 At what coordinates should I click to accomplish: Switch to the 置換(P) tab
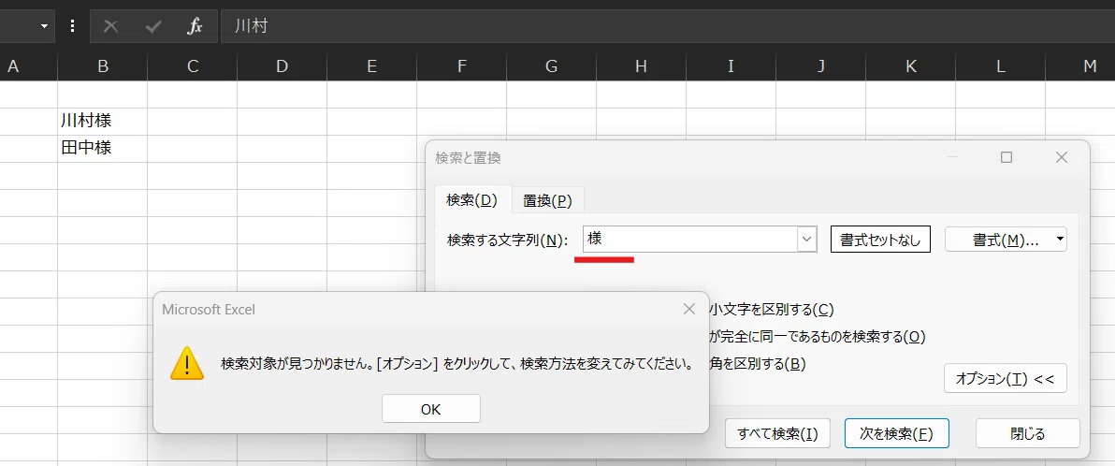click(547, 200)
